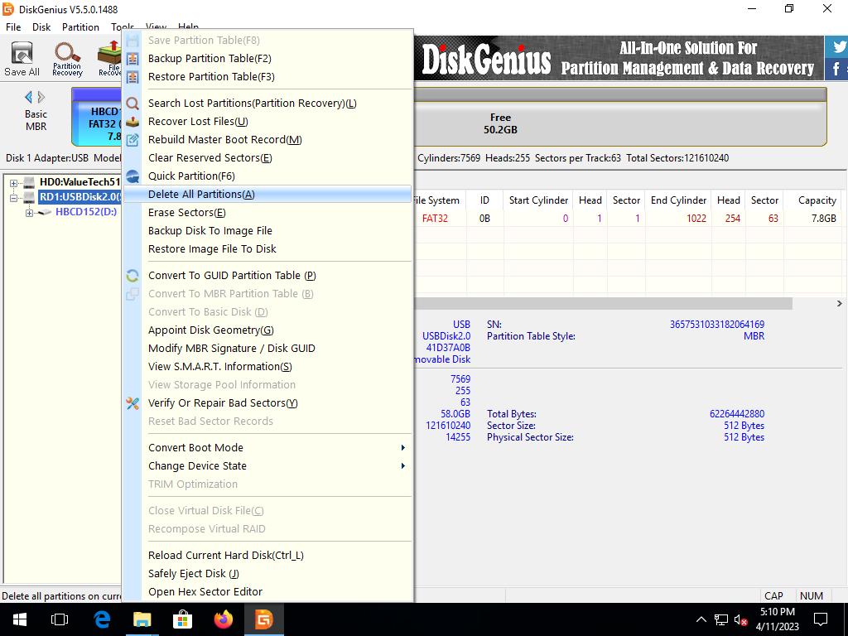Click the back navigation arrow above Basic MBR
The height and width of the screenshot is (636, 848).
point(29,98)
